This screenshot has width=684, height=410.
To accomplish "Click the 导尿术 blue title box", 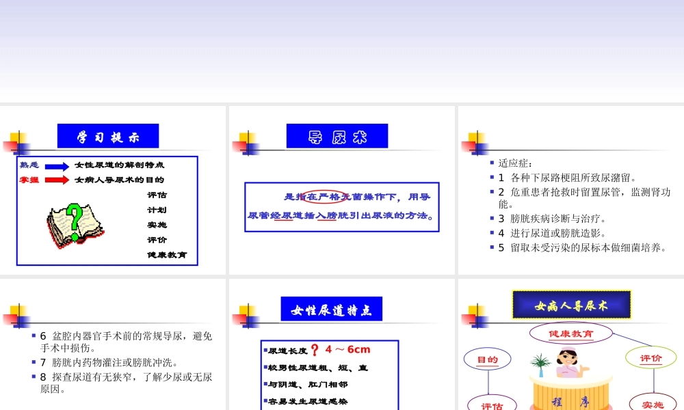I will (x=338, y=136).
